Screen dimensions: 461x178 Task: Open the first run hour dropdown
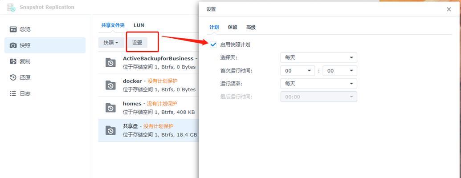(x=298, y=71)
